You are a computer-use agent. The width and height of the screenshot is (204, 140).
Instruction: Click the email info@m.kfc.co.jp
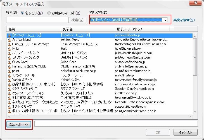click(x=126, y=93)
